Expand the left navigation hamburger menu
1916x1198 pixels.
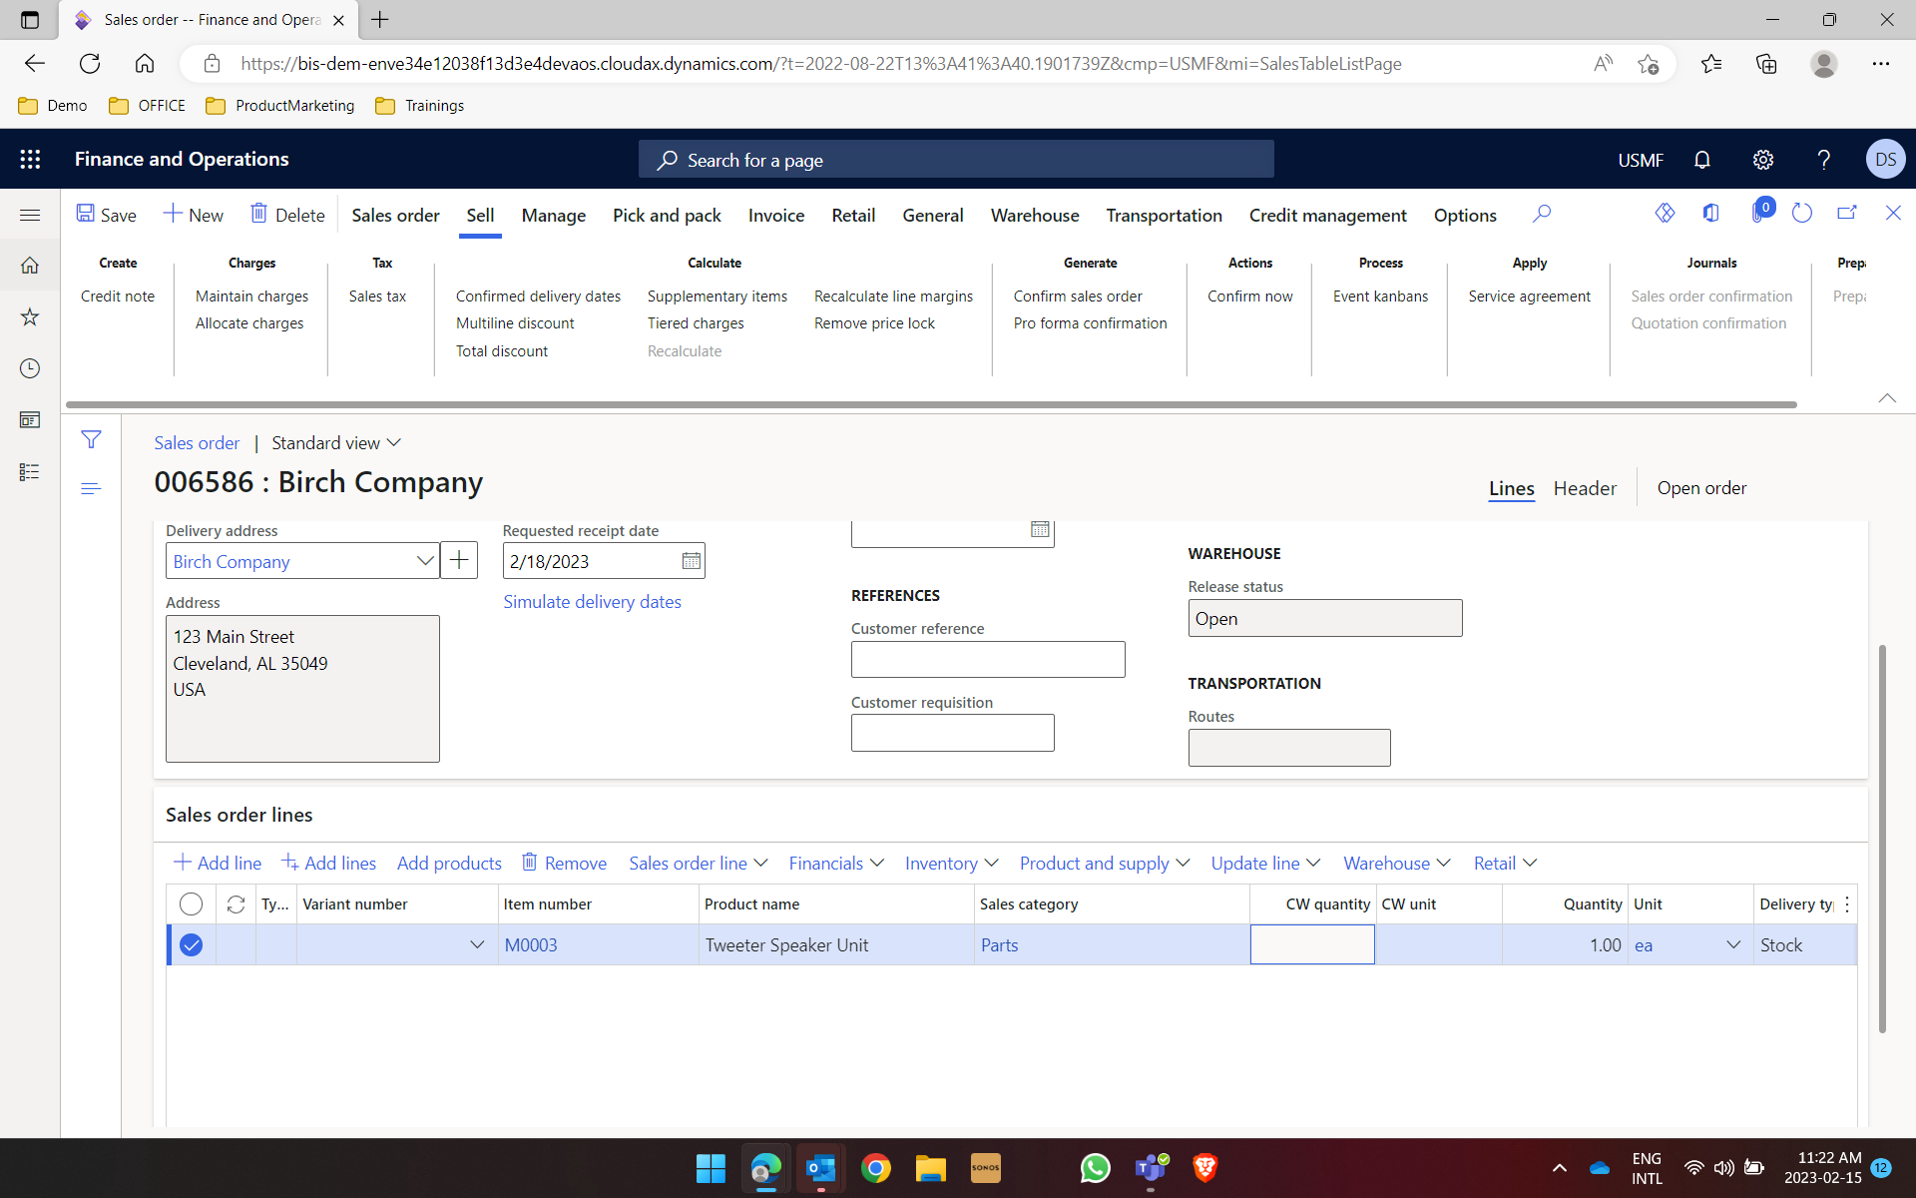pyautogui.click(x=30, y=215)
